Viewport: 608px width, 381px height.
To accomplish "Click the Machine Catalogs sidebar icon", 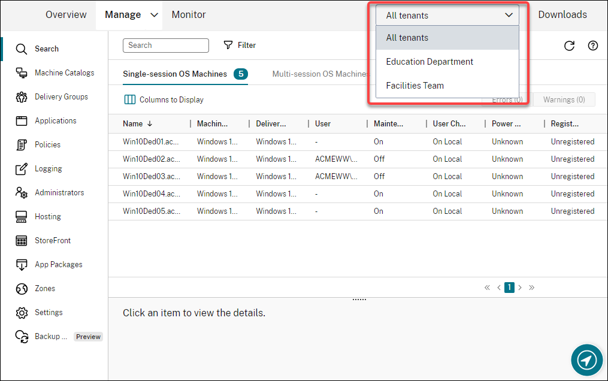I will click(x=22, y=73).
